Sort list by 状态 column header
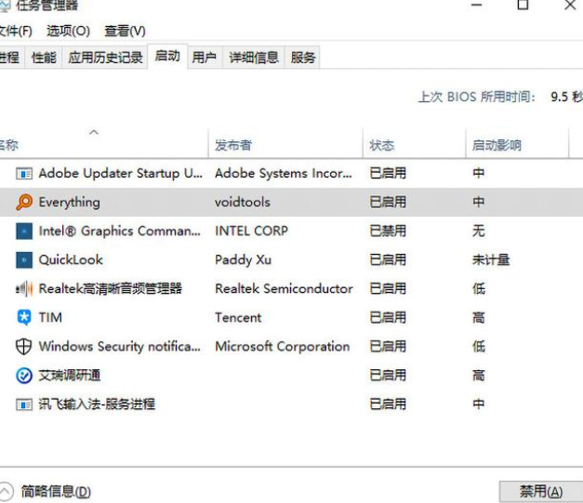The height and width of the screenshot is (503, 583). point(382,145)
